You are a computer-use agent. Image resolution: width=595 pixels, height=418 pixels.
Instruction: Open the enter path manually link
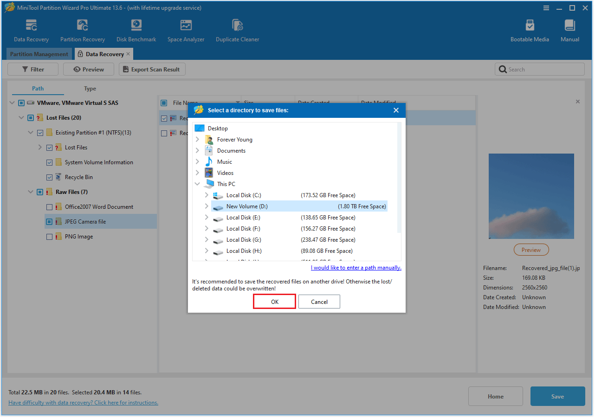click(x=356, y=267)
